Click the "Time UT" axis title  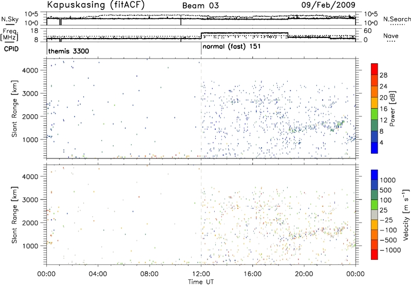pos(201,281)
